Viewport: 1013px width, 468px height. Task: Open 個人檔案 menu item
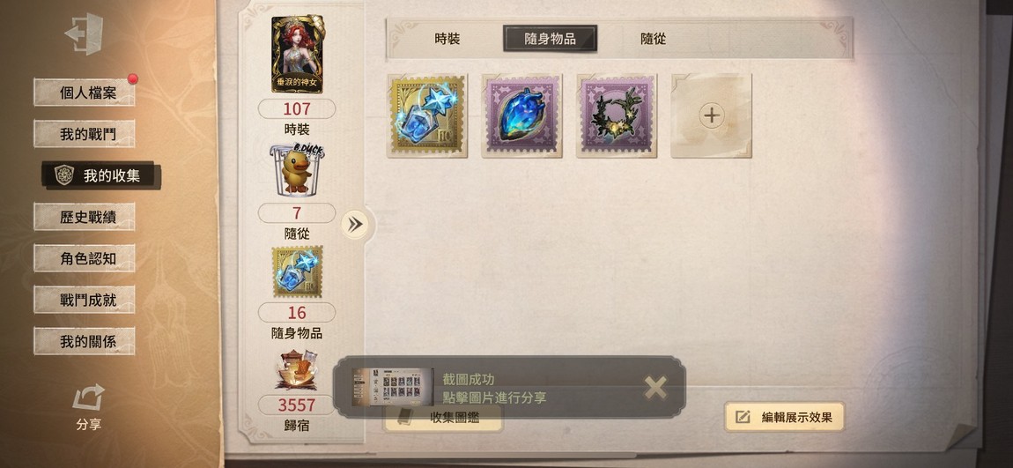pyautogui.click(x=85, y=93)
